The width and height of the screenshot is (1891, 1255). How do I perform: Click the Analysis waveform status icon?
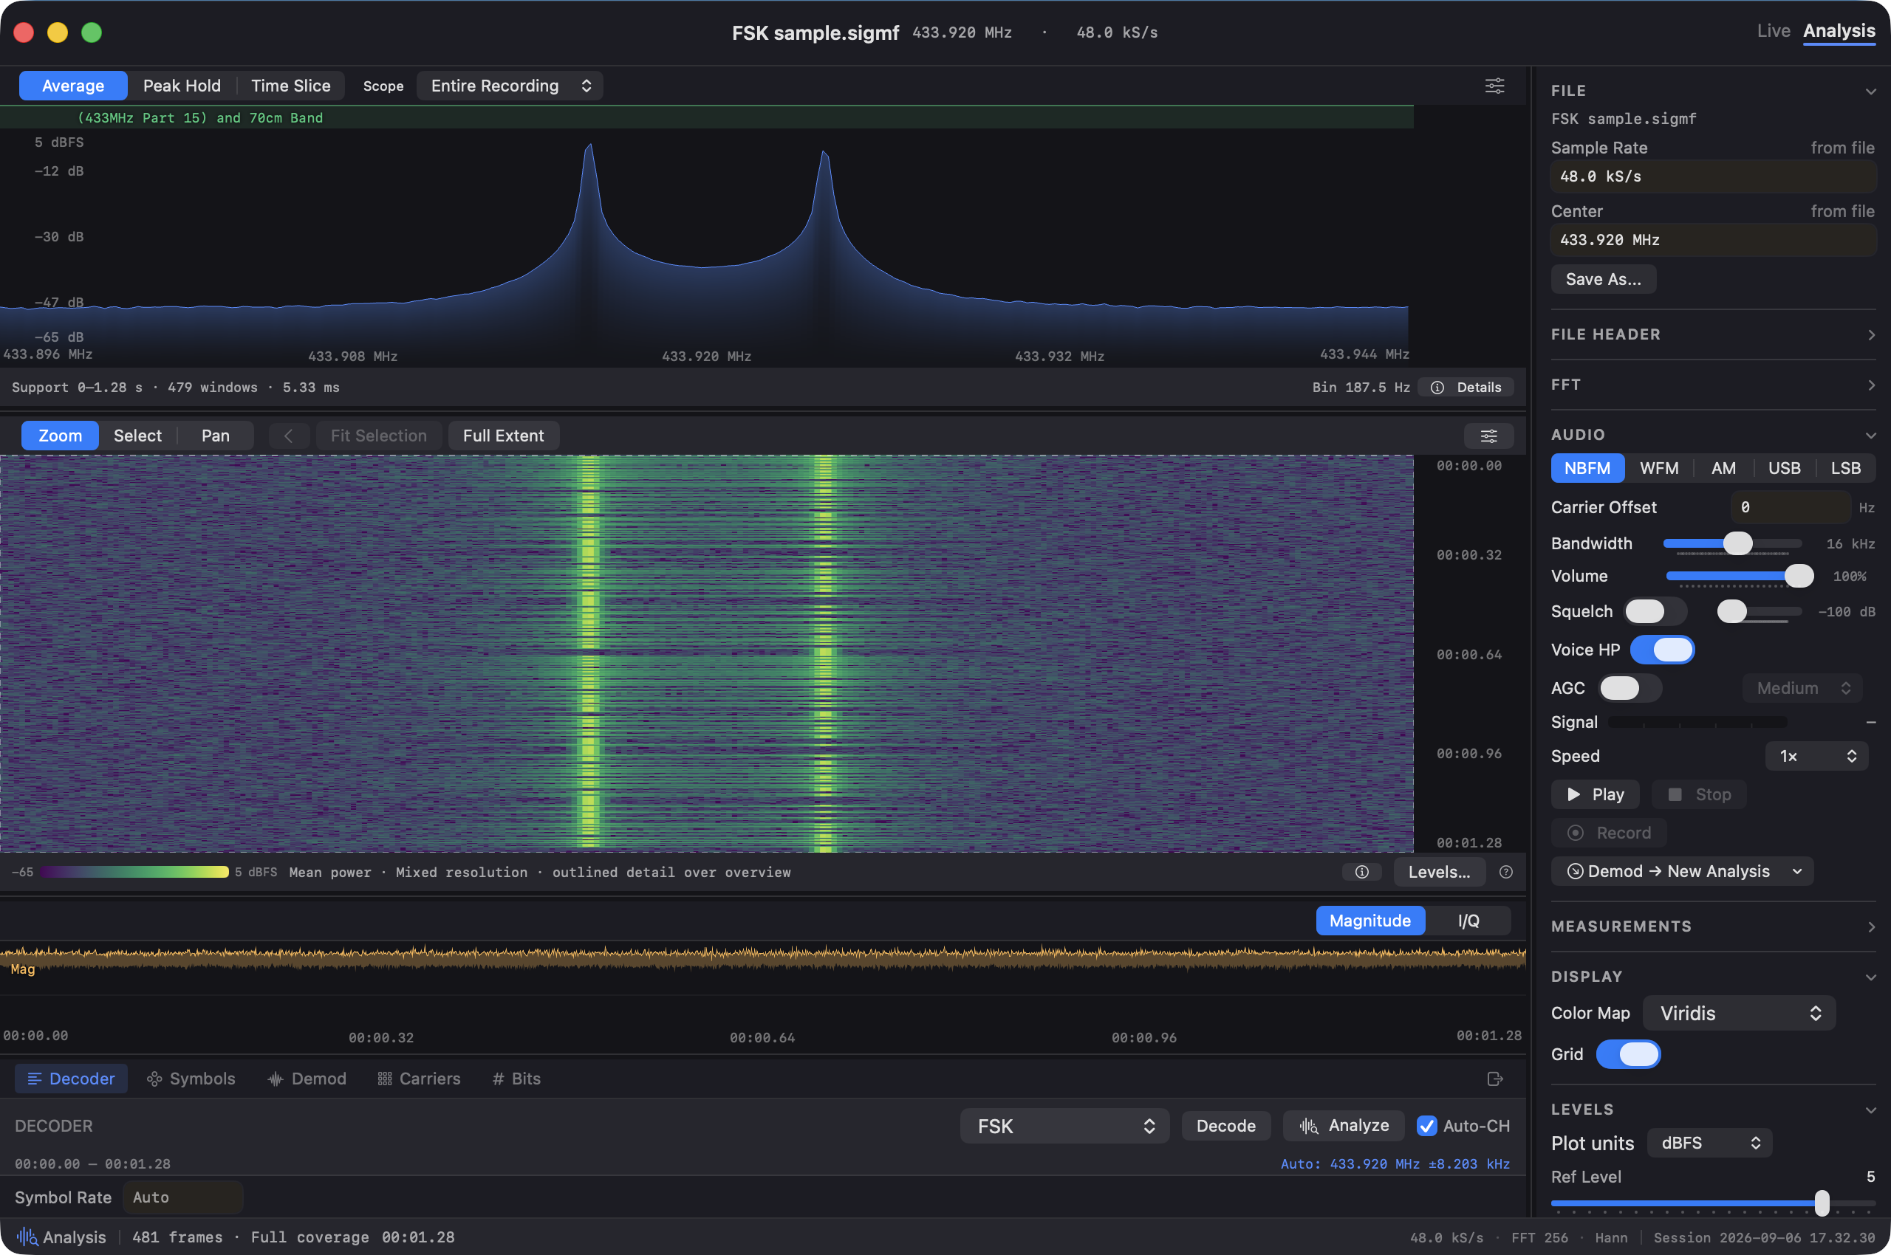(27, 1237)
